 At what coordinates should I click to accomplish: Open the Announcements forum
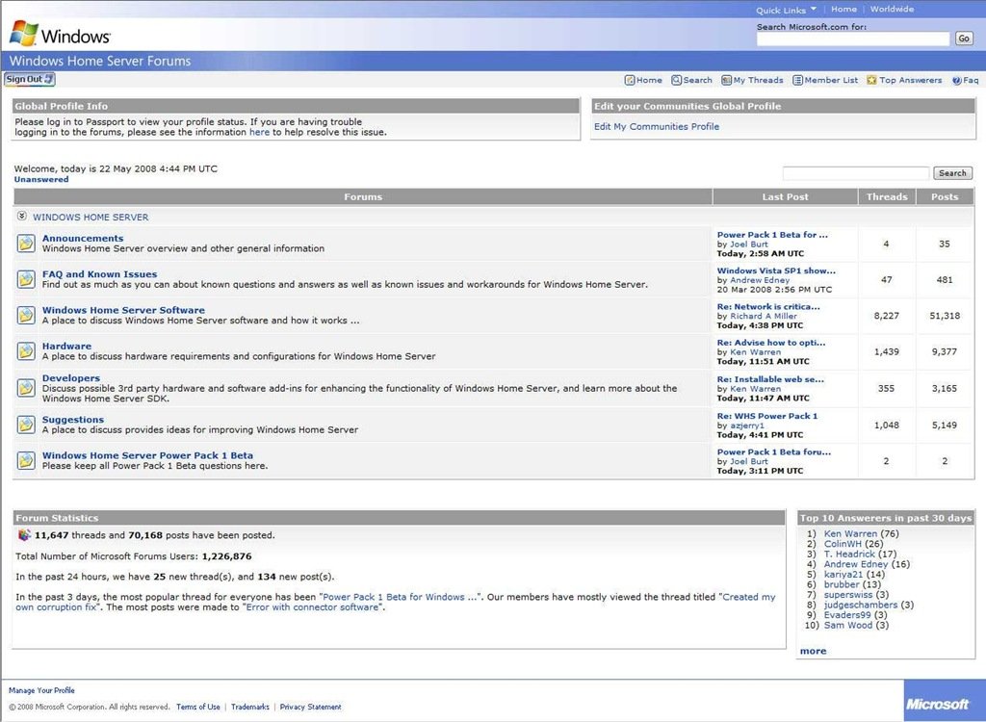(83, 239)
